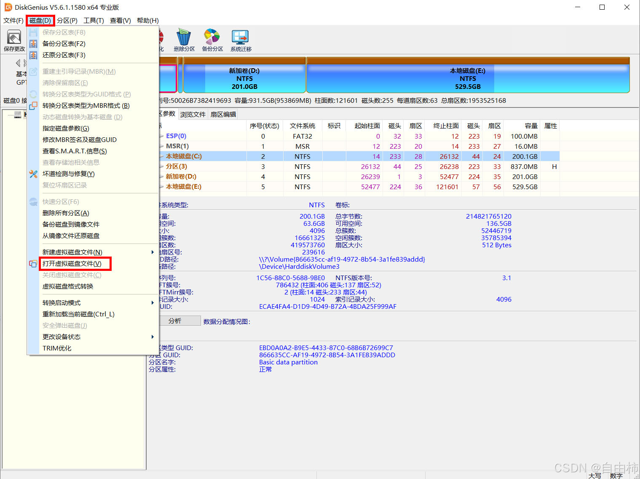Open the 文件(F) menu
The image size is (640, 479).
[x=13, y=21]
